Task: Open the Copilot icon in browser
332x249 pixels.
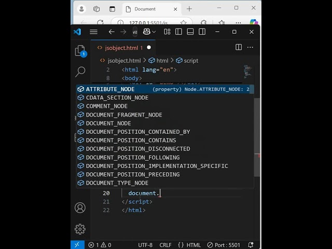Action: coord(254,22)
